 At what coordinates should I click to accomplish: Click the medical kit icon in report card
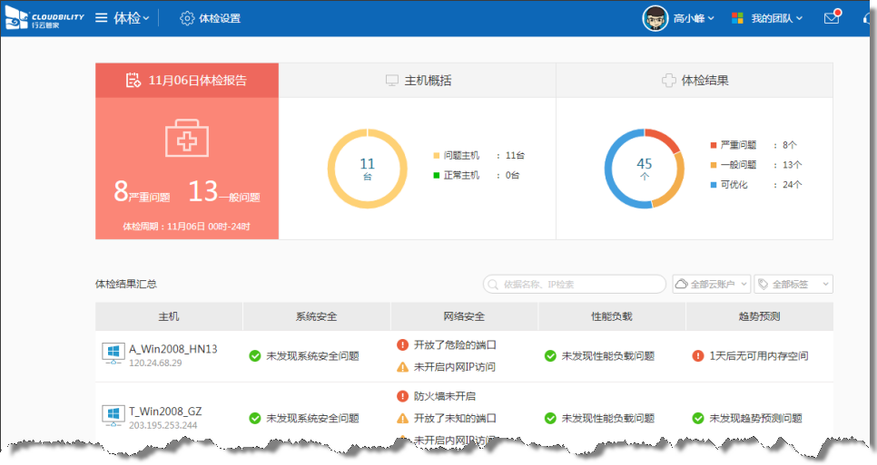186,140
